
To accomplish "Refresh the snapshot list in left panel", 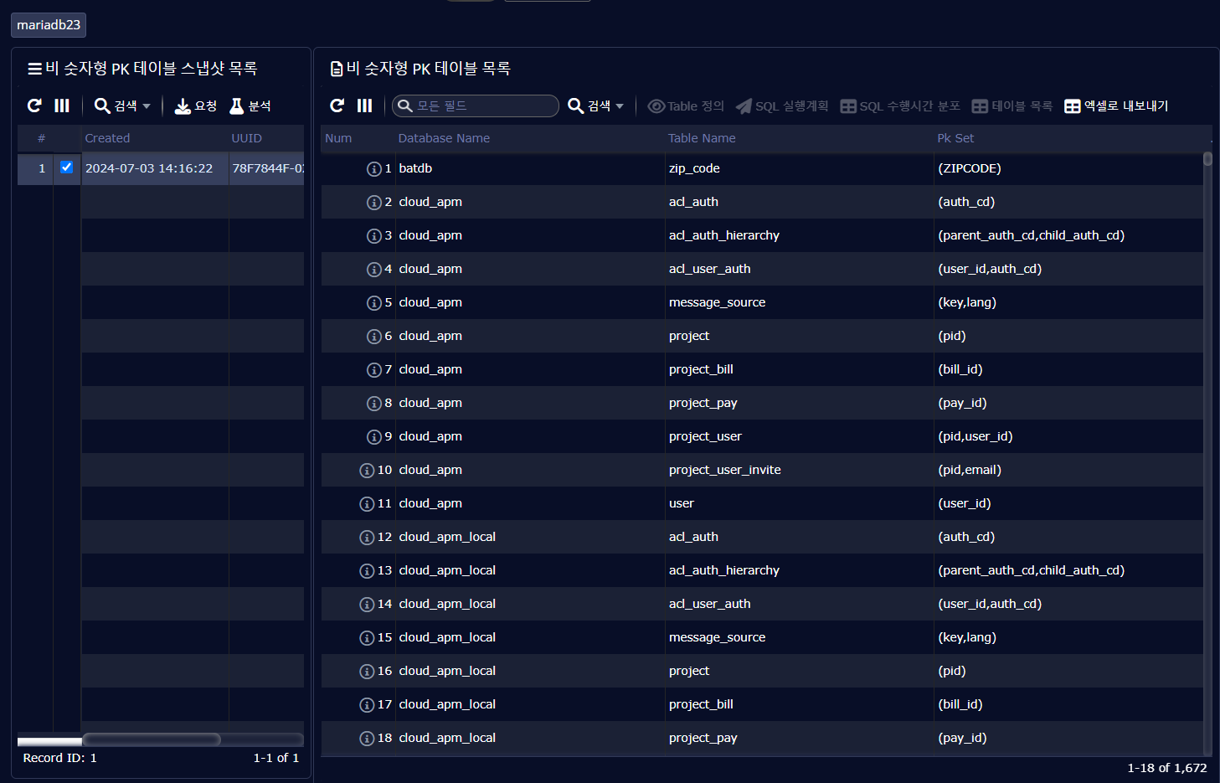I will [x=34, y=106].
